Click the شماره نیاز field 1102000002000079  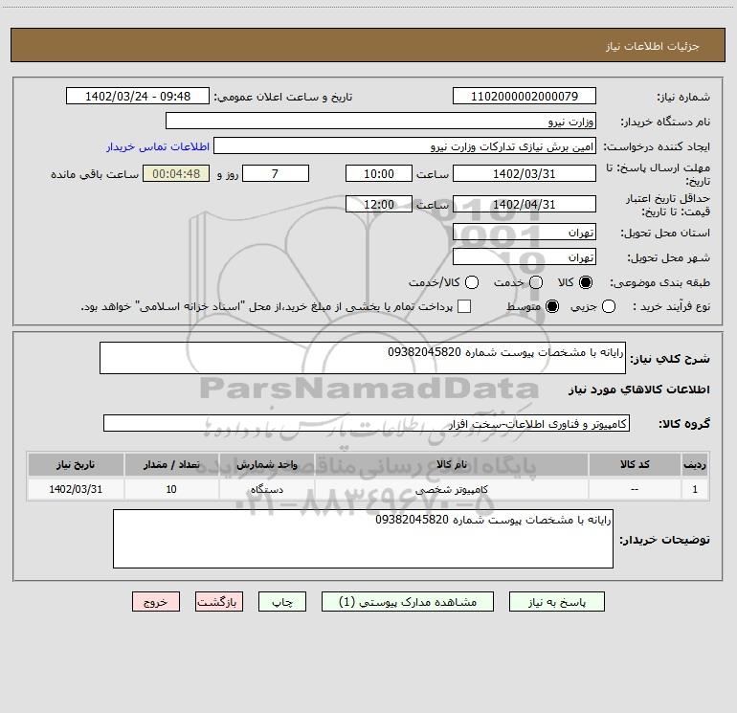tap(525, 96)
